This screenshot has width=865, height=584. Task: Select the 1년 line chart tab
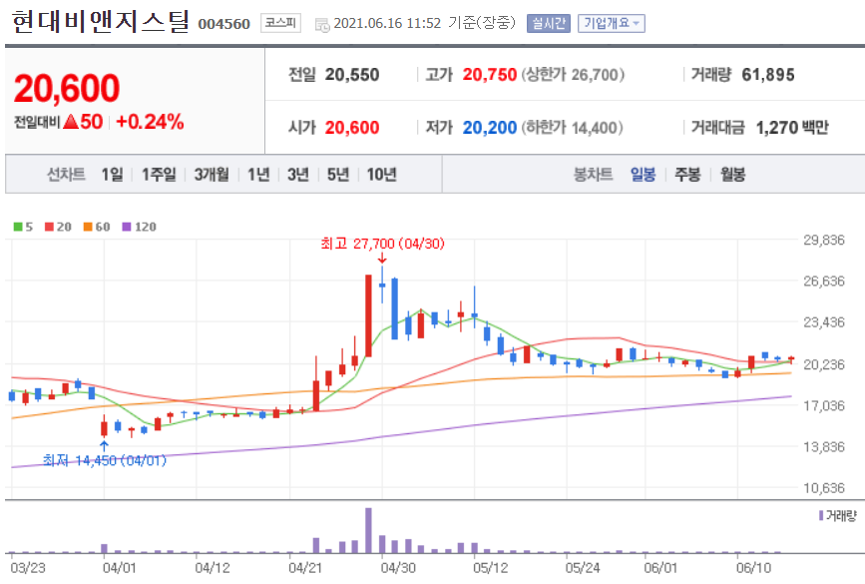(258, 175)
